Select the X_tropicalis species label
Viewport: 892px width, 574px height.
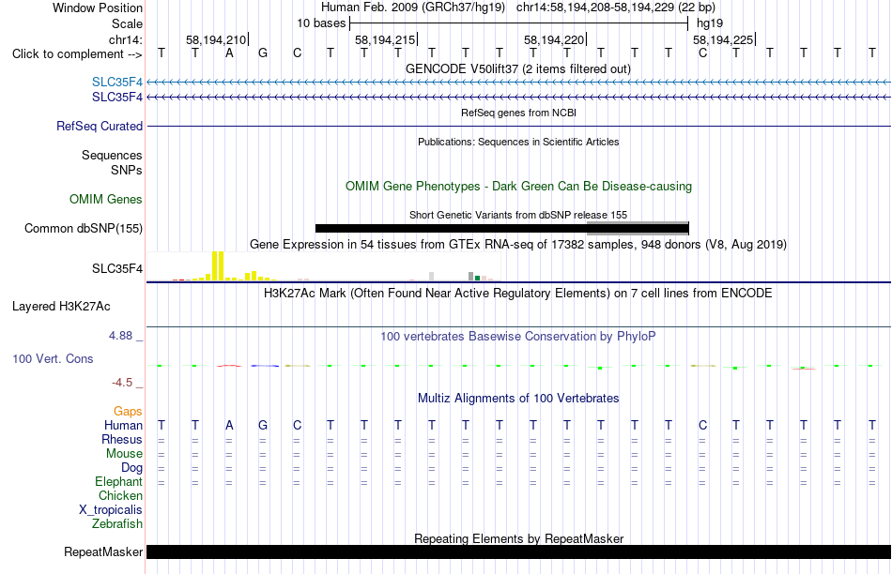point(111,510)
